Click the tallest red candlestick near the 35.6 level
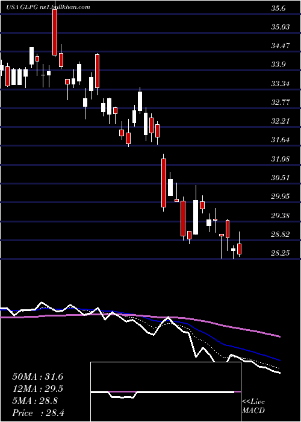Viewport: 301px width, 422px height. [55, 32]
